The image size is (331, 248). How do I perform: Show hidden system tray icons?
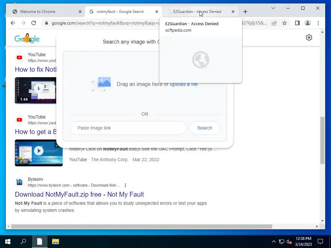coord(273,242)
